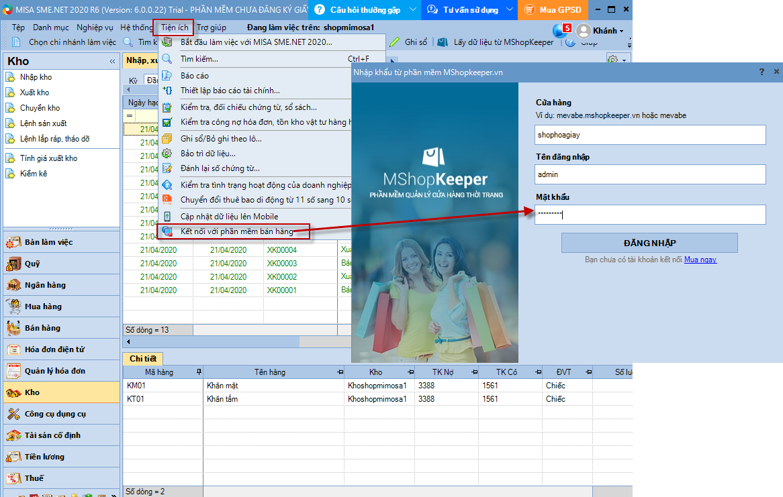Expand Tư vấn sử dụng dropdown arrow
The height and width of the screenshot is (497, 783).
[x=509, y=9]
